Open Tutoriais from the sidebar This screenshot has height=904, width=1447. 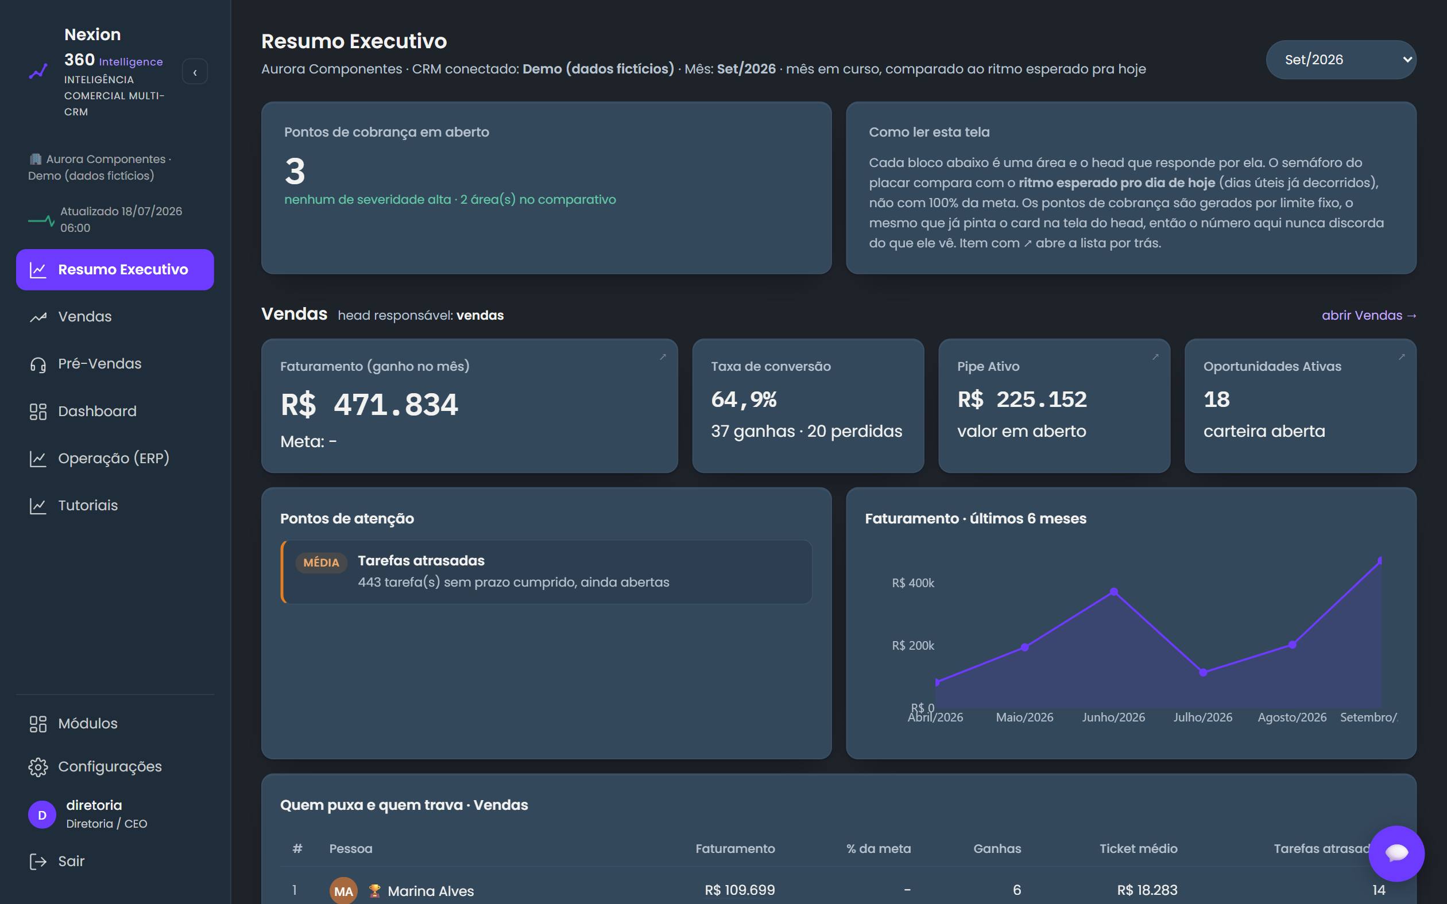[115, 506]
